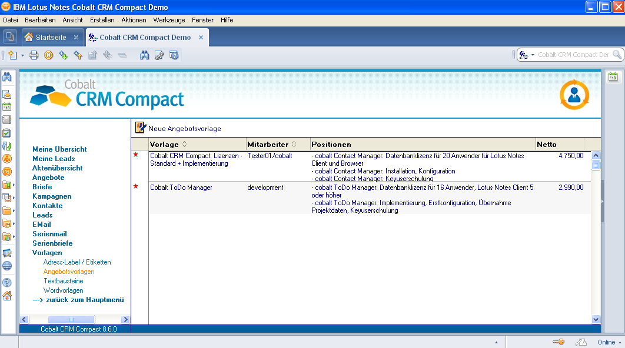
Task: Expand the folder with documents bookmark arrow
Action: point(13,224)
